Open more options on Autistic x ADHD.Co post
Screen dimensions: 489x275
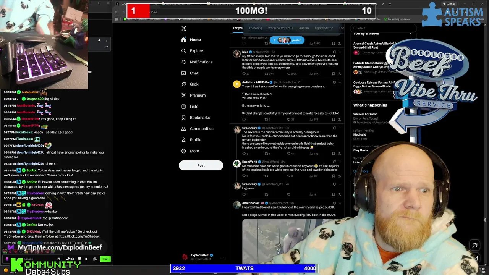click(x=339, y=82)
